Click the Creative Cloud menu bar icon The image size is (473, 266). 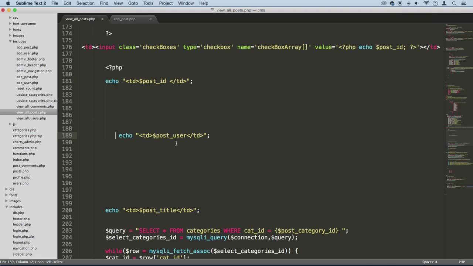click(x=384, y=3)
